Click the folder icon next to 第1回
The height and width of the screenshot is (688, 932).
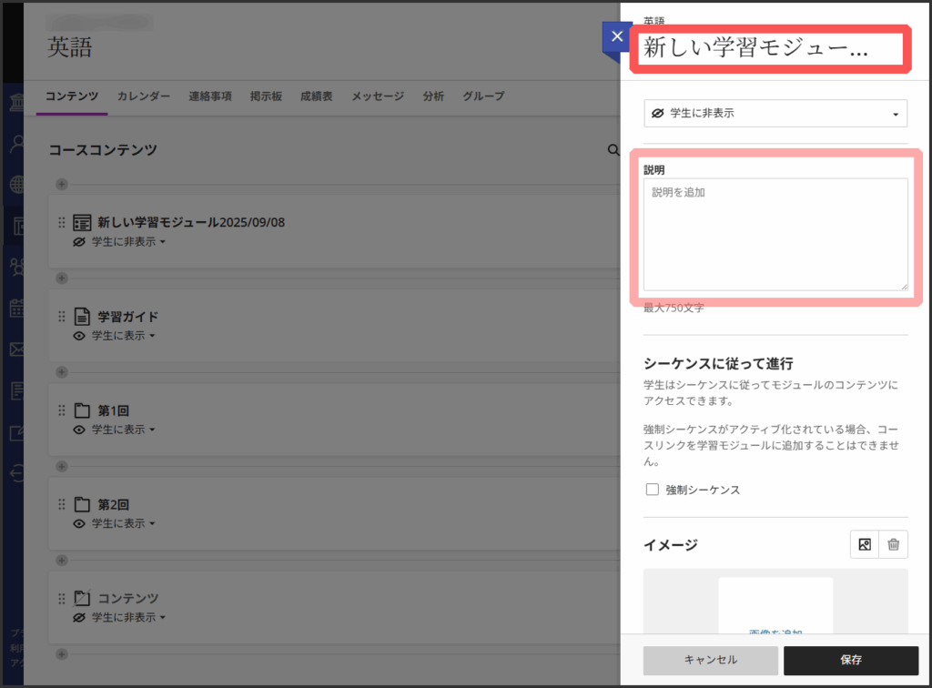pos(82,410)
